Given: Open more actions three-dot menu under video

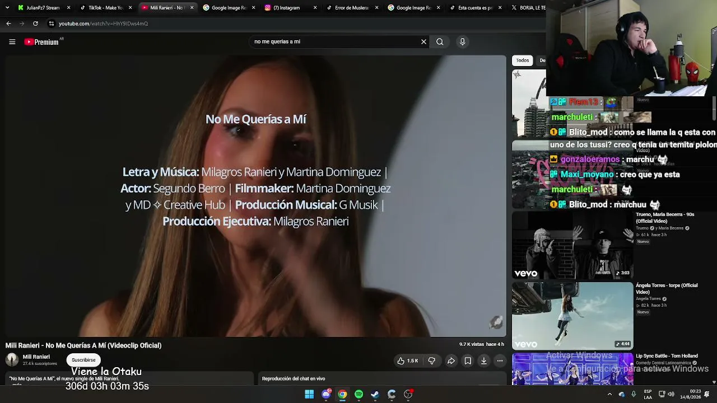Looking at the screenshot, I should (x=500, y=361).
